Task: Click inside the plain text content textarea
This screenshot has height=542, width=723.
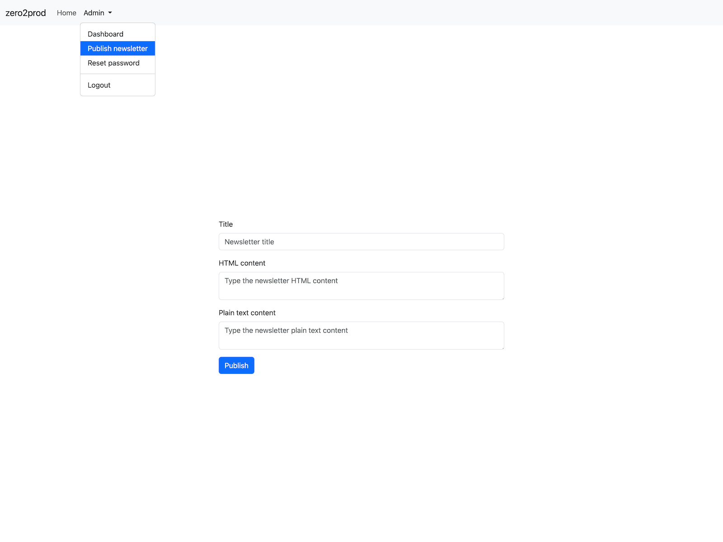Action: [x=361, y=336]
